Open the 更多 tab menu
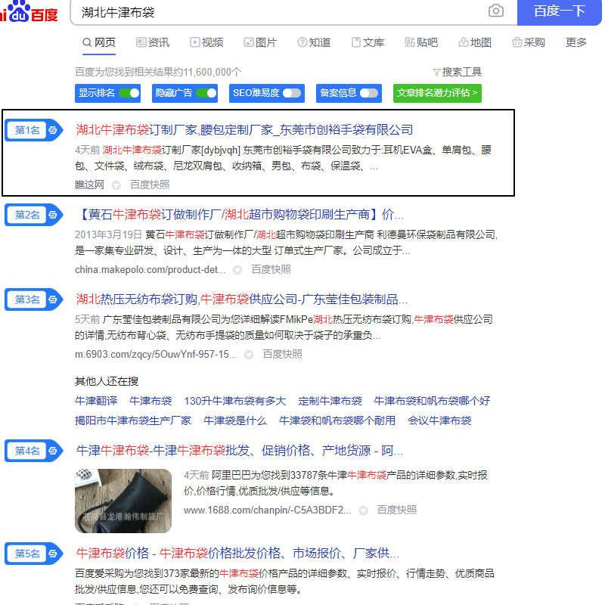The height and width of the screenshot is (605, 605). (x=576, y=42)
